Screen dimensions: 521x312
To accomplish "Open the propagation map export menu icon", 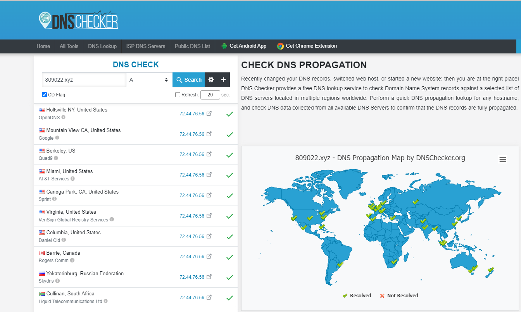I will tap(503, 159).
